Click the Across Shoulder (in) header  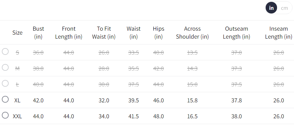coord(192,32)
